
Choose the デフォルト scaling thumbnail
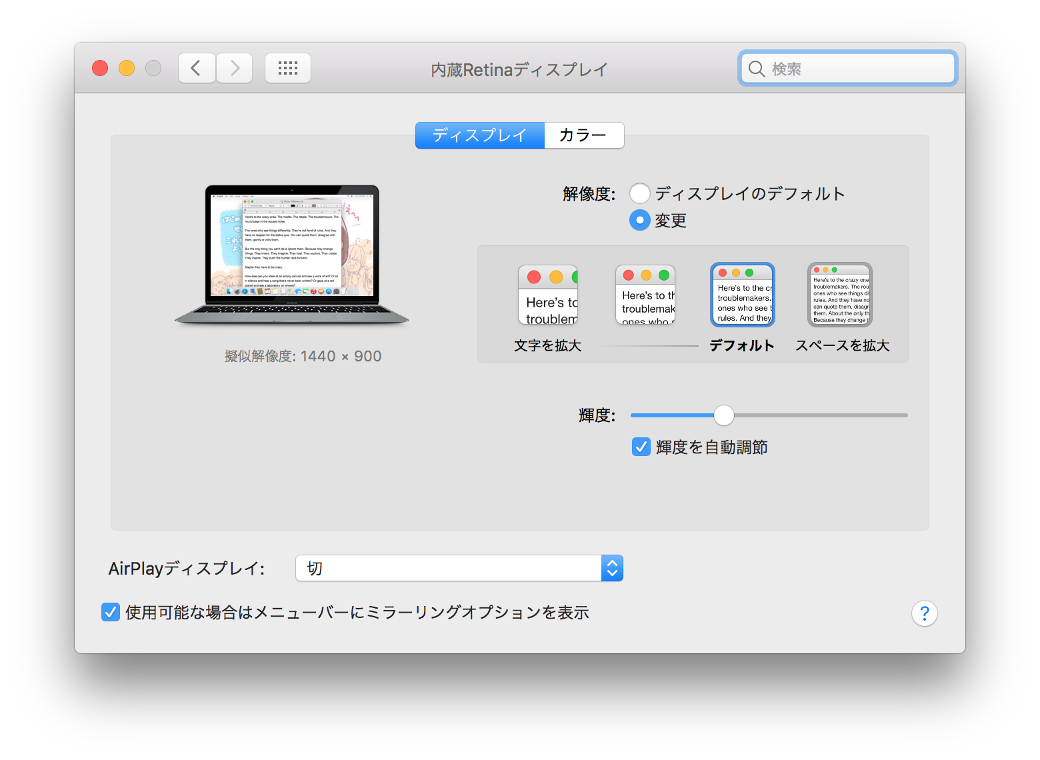tap(743, 295)
